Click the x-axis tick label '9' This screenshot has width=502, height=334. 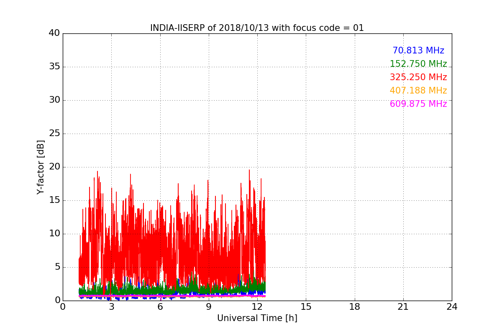tap(209, 307)
